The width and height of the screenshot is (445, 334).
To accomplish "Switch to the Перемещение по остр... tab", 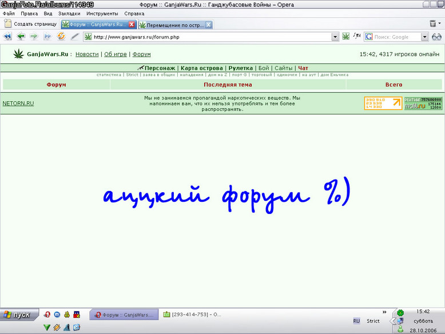I will point(175,25).
